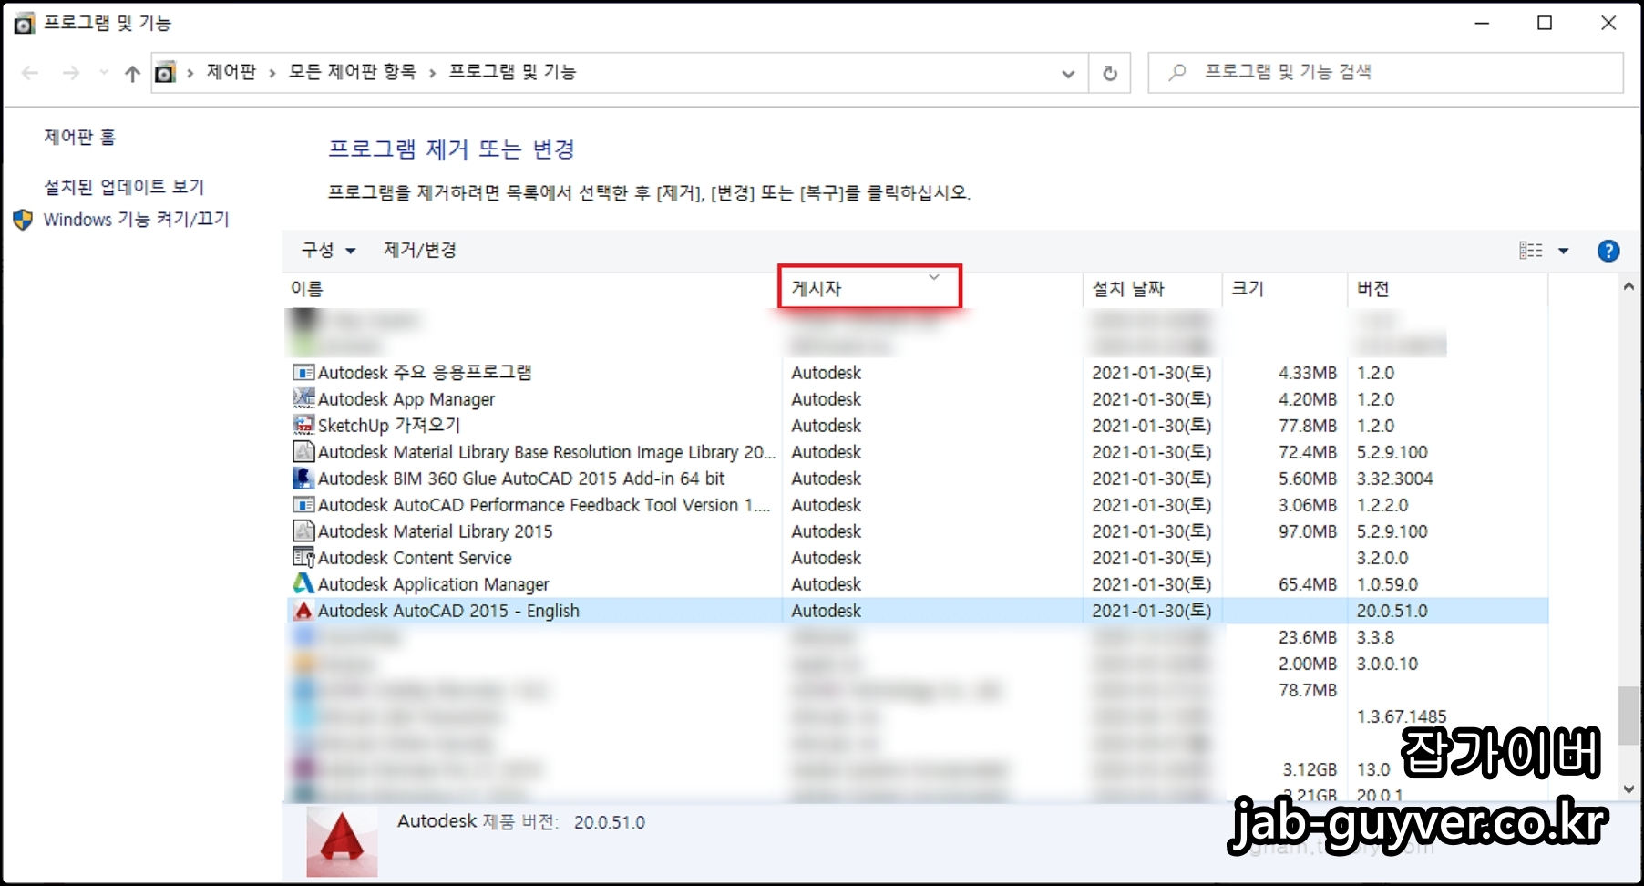
Task: Sort by 크기 column header
Action: point(1284,289)
